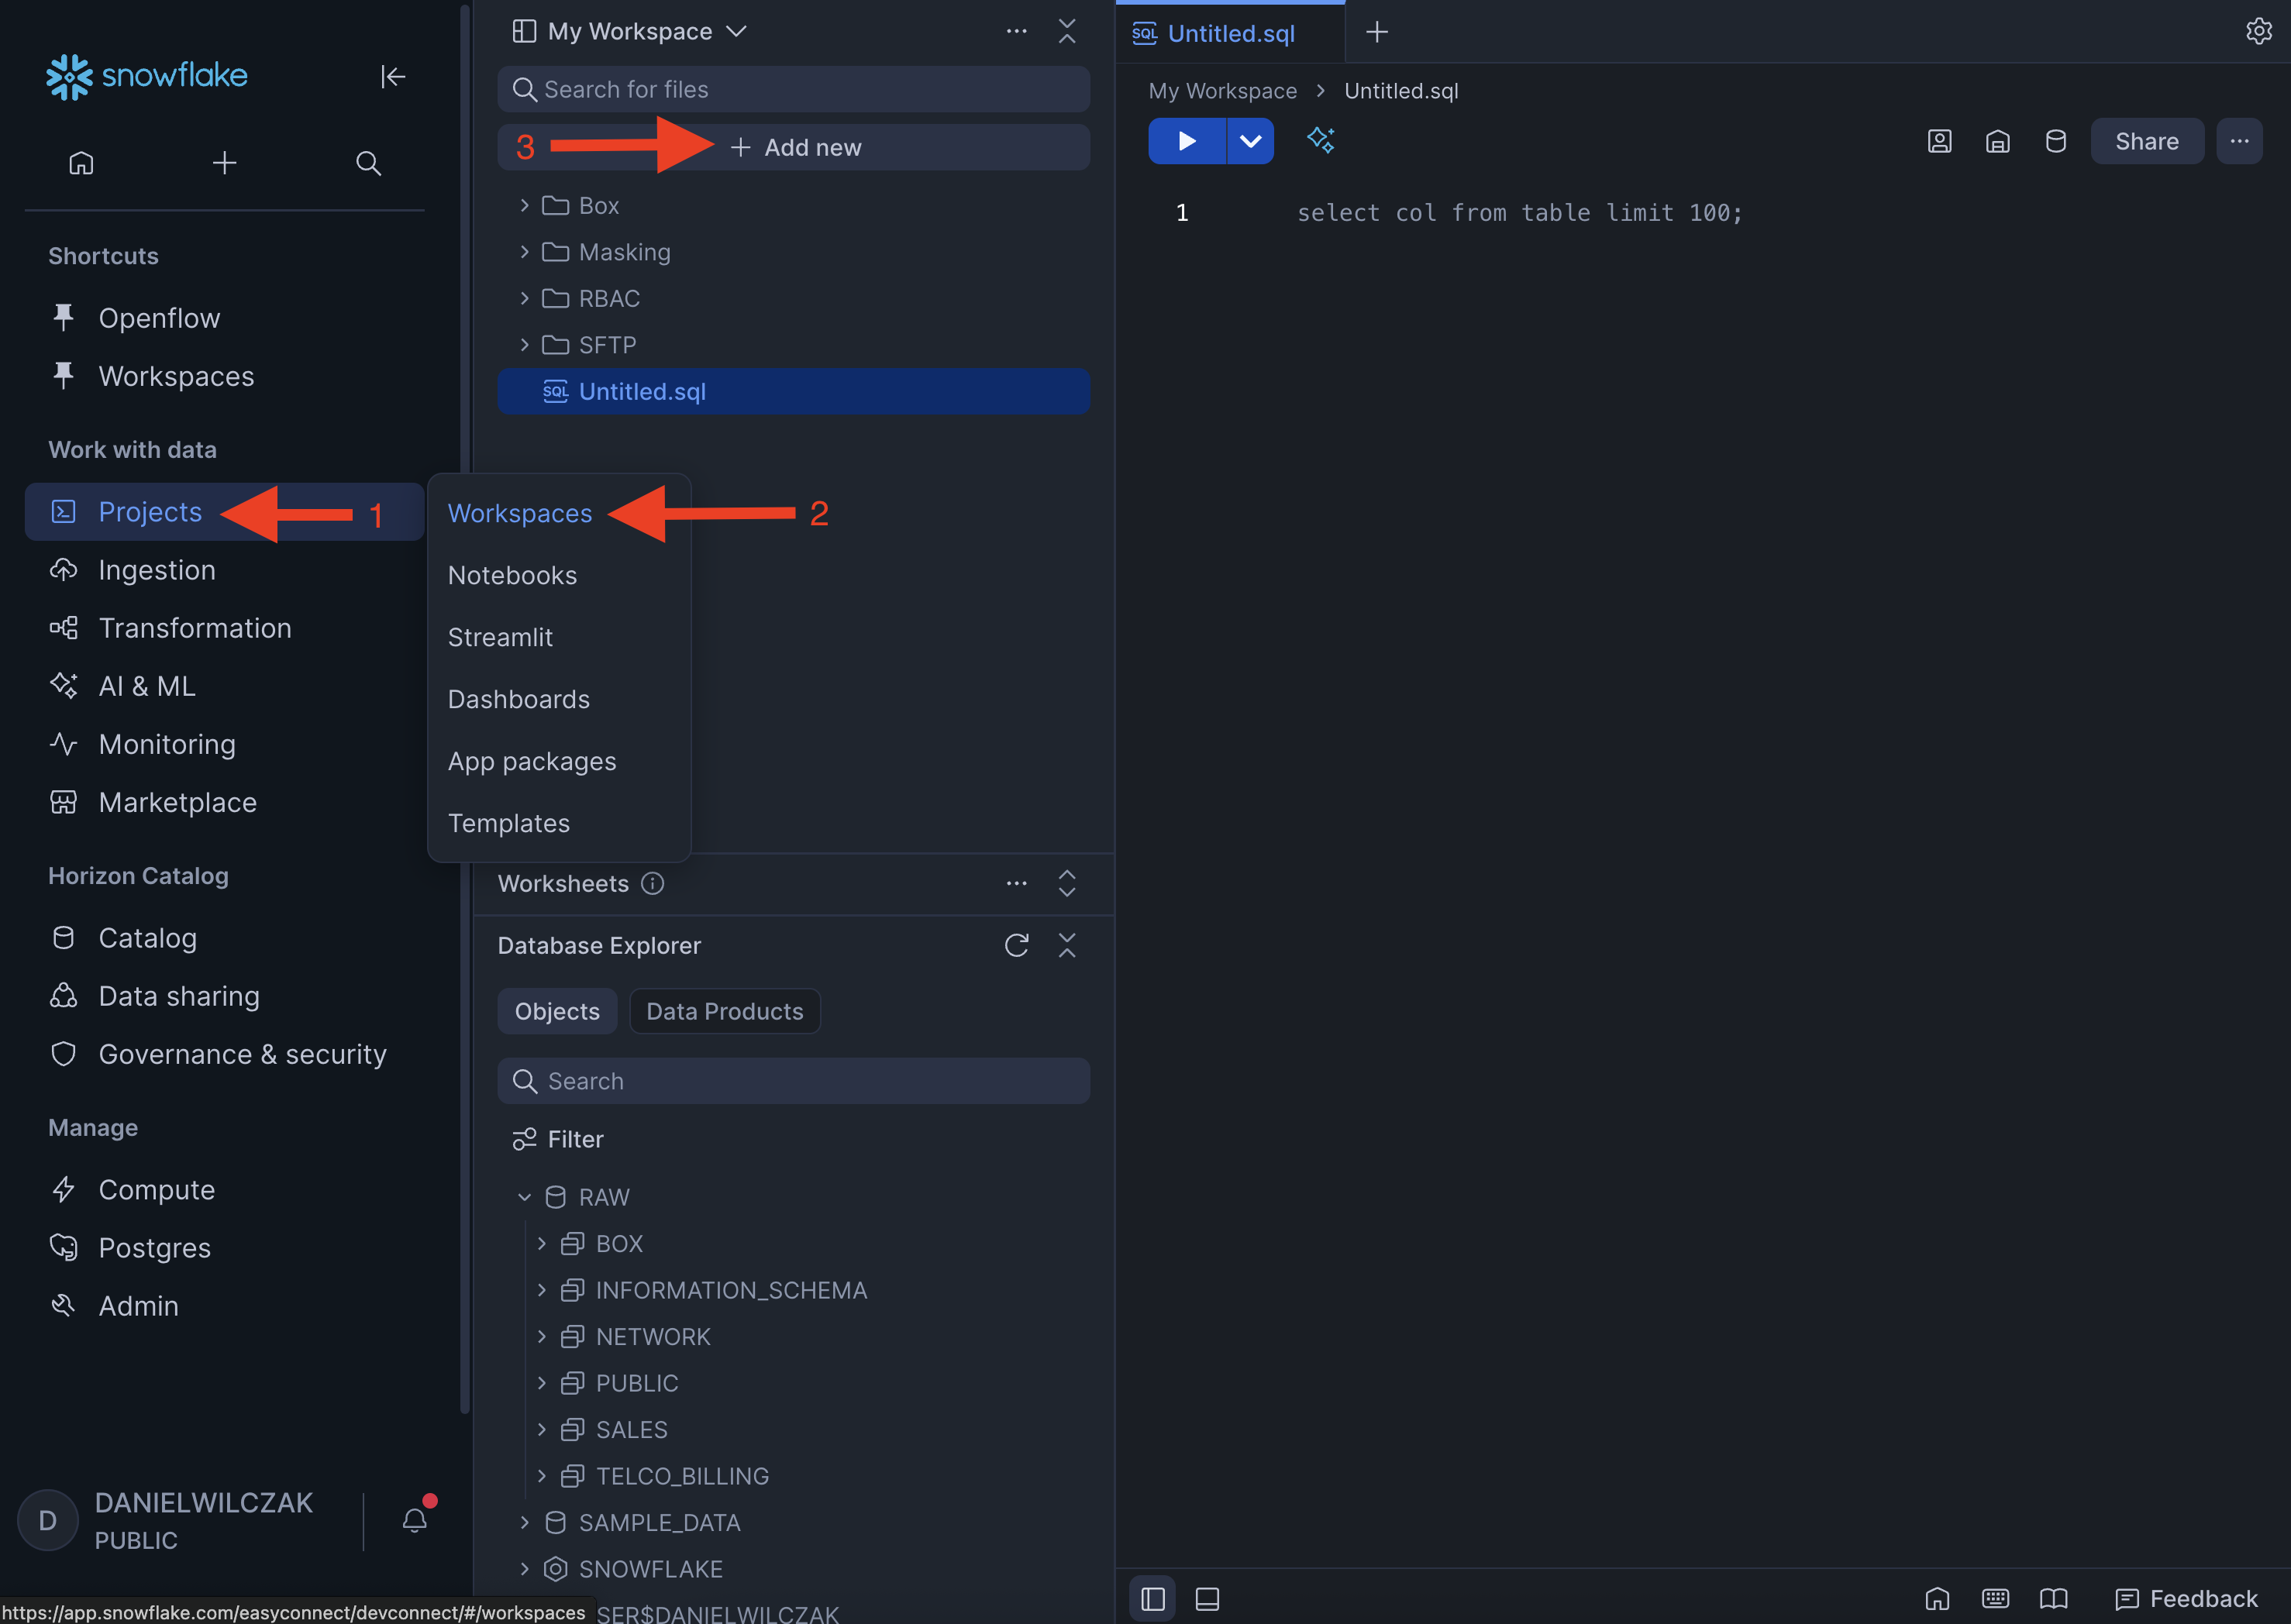This screenshot has height=1624, width=2291.
Task: Open the settings gear in top right
Action: point(2258,32)
